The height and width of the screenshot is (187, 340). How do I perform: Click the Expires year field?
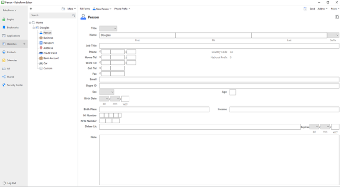point(335,127)
